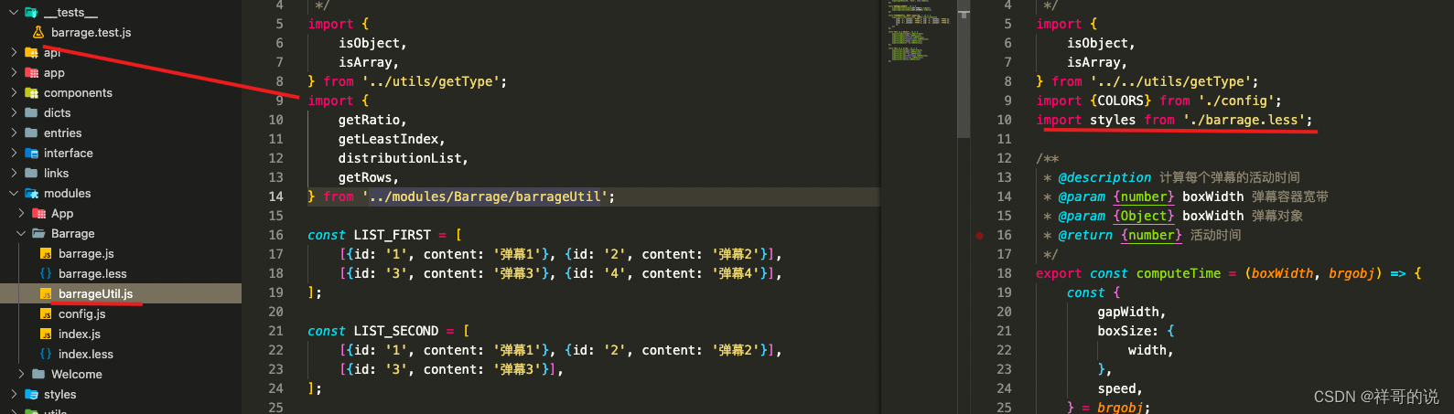The height and width of the screenshot is (414, 1454).
Task: Click the app folder icon
Action: click(x=31, y=73)
